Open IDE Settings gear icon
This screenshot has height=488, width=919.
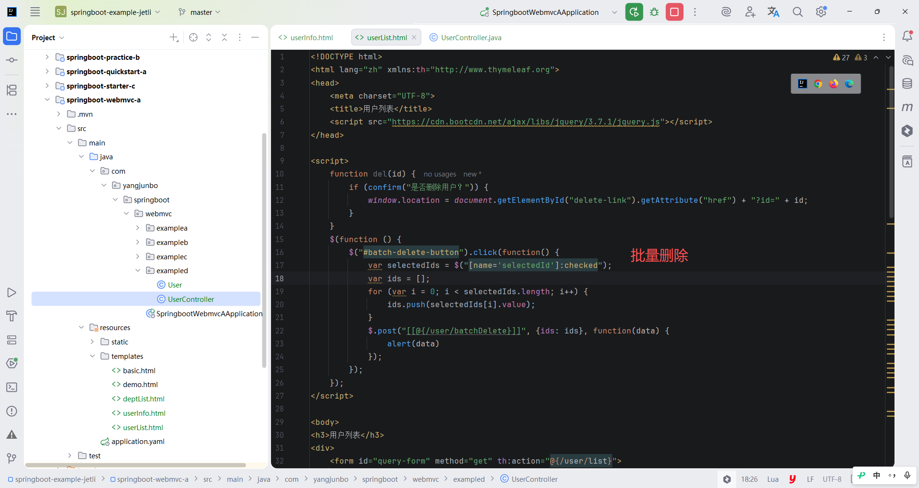pos(821,12)
